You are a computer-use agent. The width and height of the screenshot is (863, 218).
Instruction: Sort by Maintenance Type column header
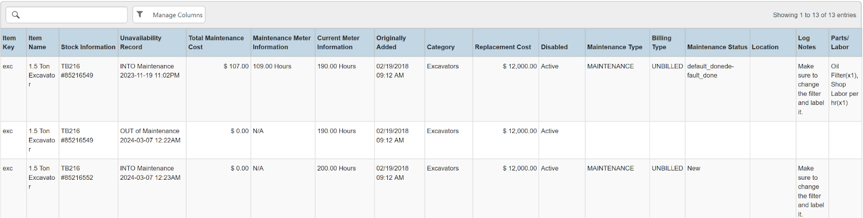614,47
